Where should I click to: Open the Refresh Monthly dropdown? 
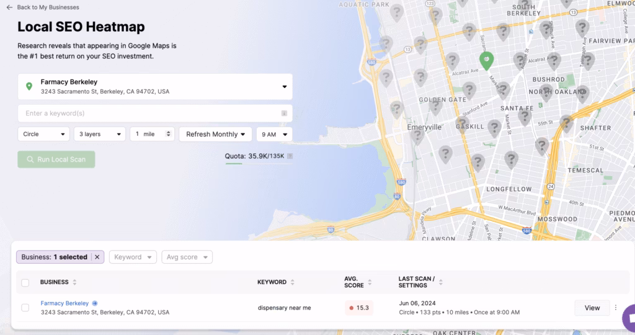coord(215,134)
